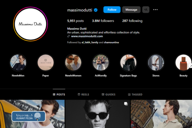Open the chamountina profile
Screen dimensions: 192x128
point(111,42)
